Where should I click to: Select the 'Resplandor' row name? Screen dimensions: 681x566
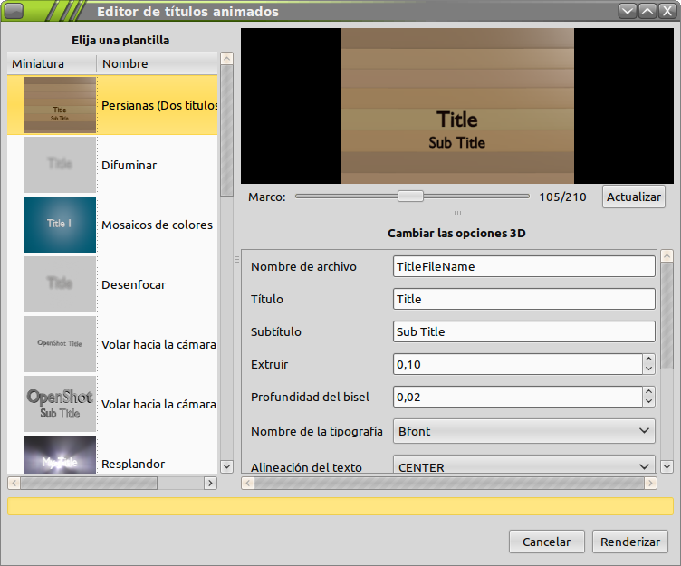(133, 464)
